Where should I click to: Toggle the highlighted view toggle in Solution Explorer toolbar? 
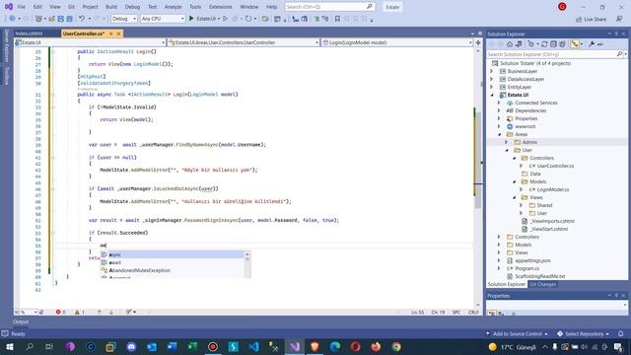(575, 43)
